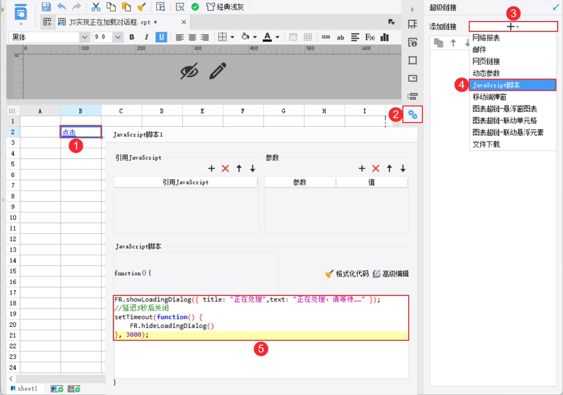Close the JS实现正在加载对话框.cpt tab
The height and width of the screenshot is (395, 563).
coord(184,22)
